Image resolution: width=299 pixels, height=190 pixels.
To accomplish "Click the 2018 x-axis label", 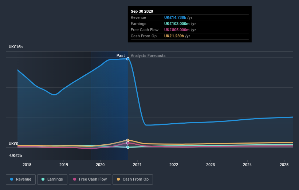I will coord(27,165).
